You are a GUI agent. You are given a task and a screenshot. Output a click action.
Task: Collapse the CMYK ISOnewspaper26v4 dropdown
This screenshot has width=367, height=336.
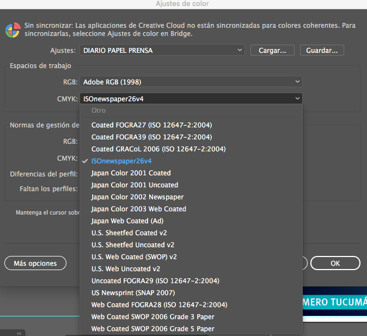pos(191,99)
